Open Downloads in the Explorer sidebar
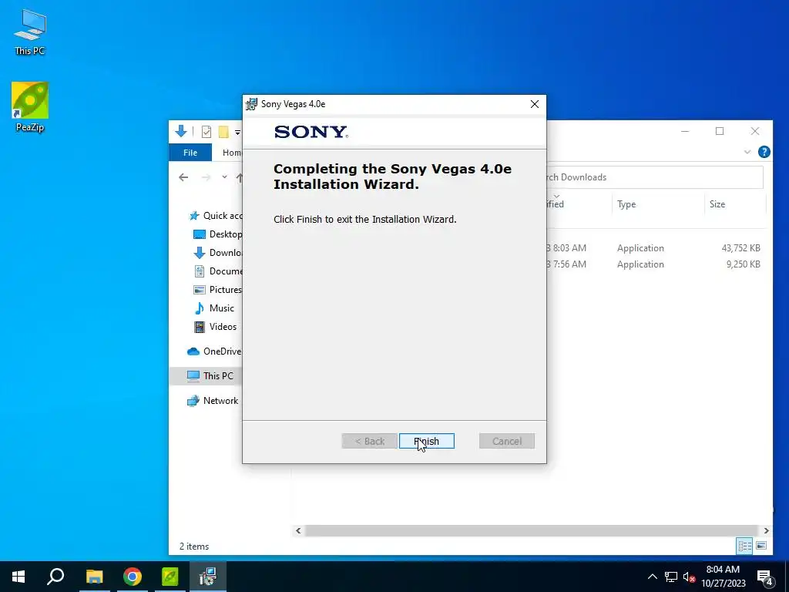Image resolution: width=789 pixels, height=592 pixels. (218, 253)
